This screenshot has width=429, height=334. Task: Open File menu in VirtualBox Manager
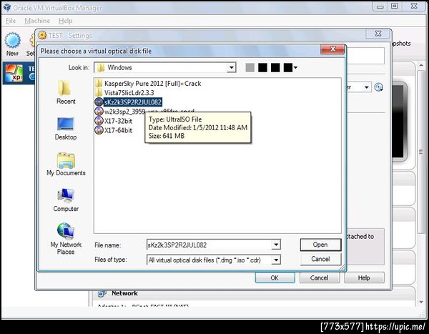click(11, 21)
